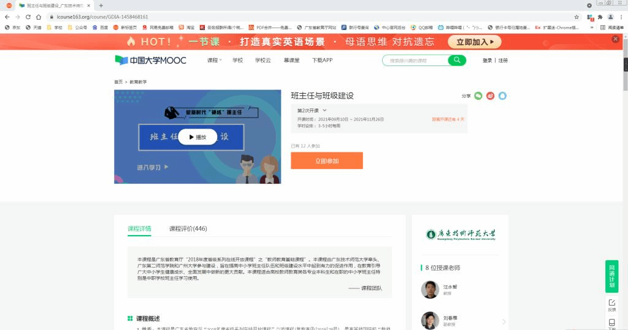Click the orange 立即参加 button

(x=327, y=160)
